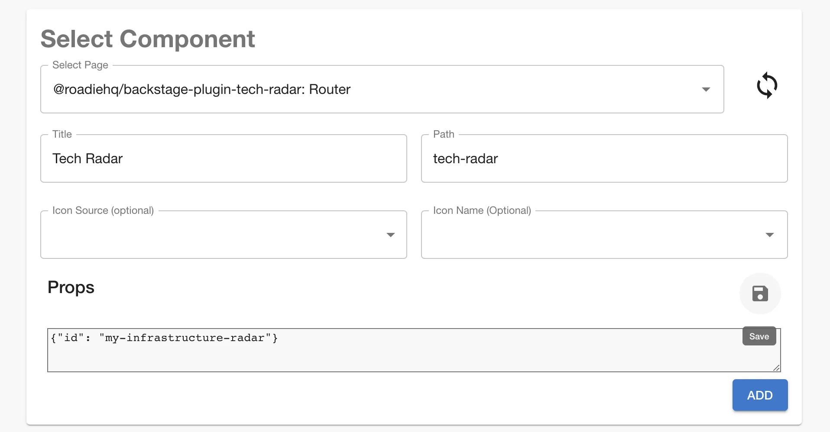Image resolution: width=830 pixels, height=432 pixels.
Task: Select the Icon Source input box
Action: pos(217,235)
